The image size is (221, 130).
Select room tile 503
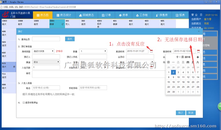9,45
